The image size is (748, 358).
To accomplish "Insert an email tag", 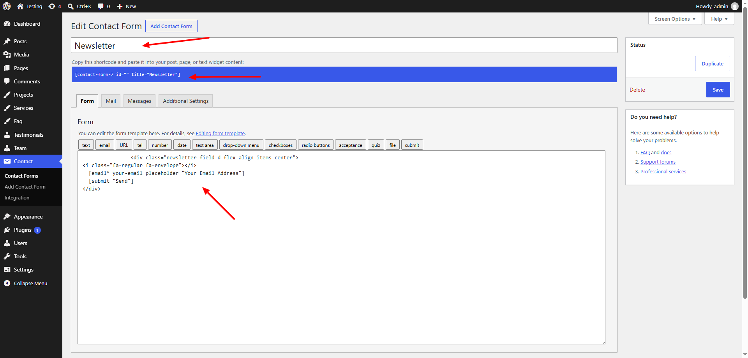I will pos(105,145).
